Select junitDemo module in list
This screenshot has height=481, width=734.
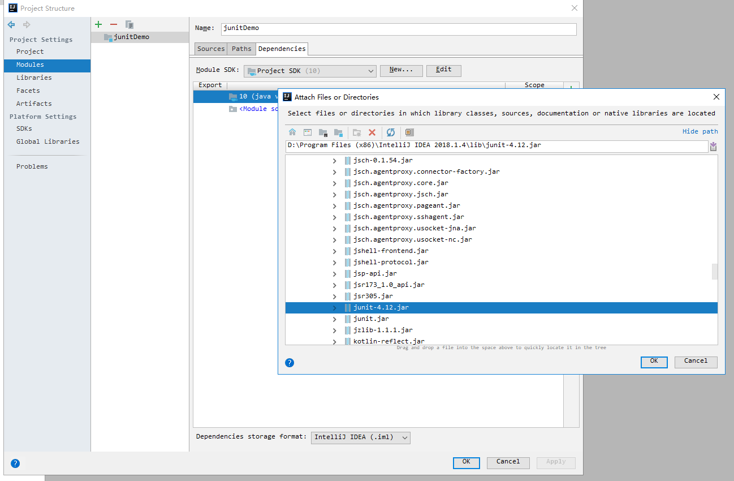tap(140, 37)
